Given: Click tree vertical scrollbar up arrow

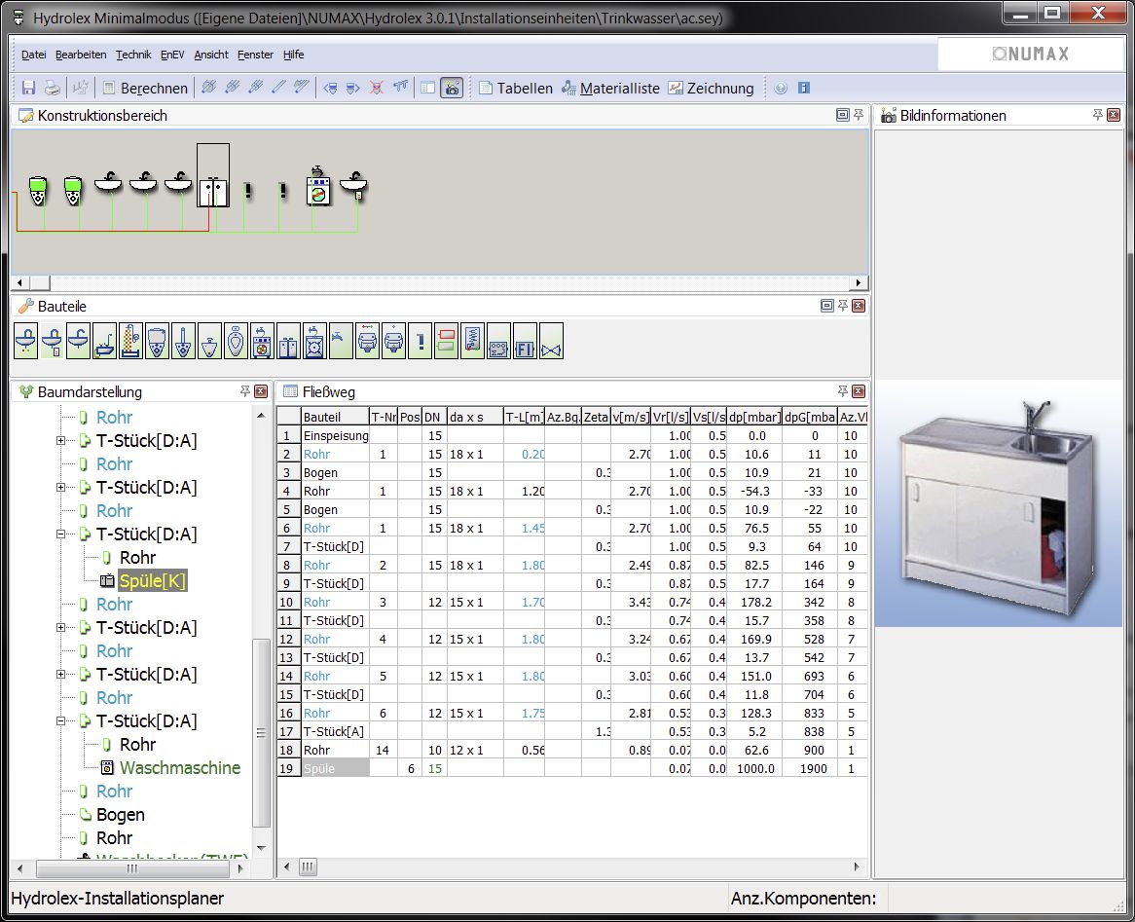Looking at the screenshot, I should point(261,416).
